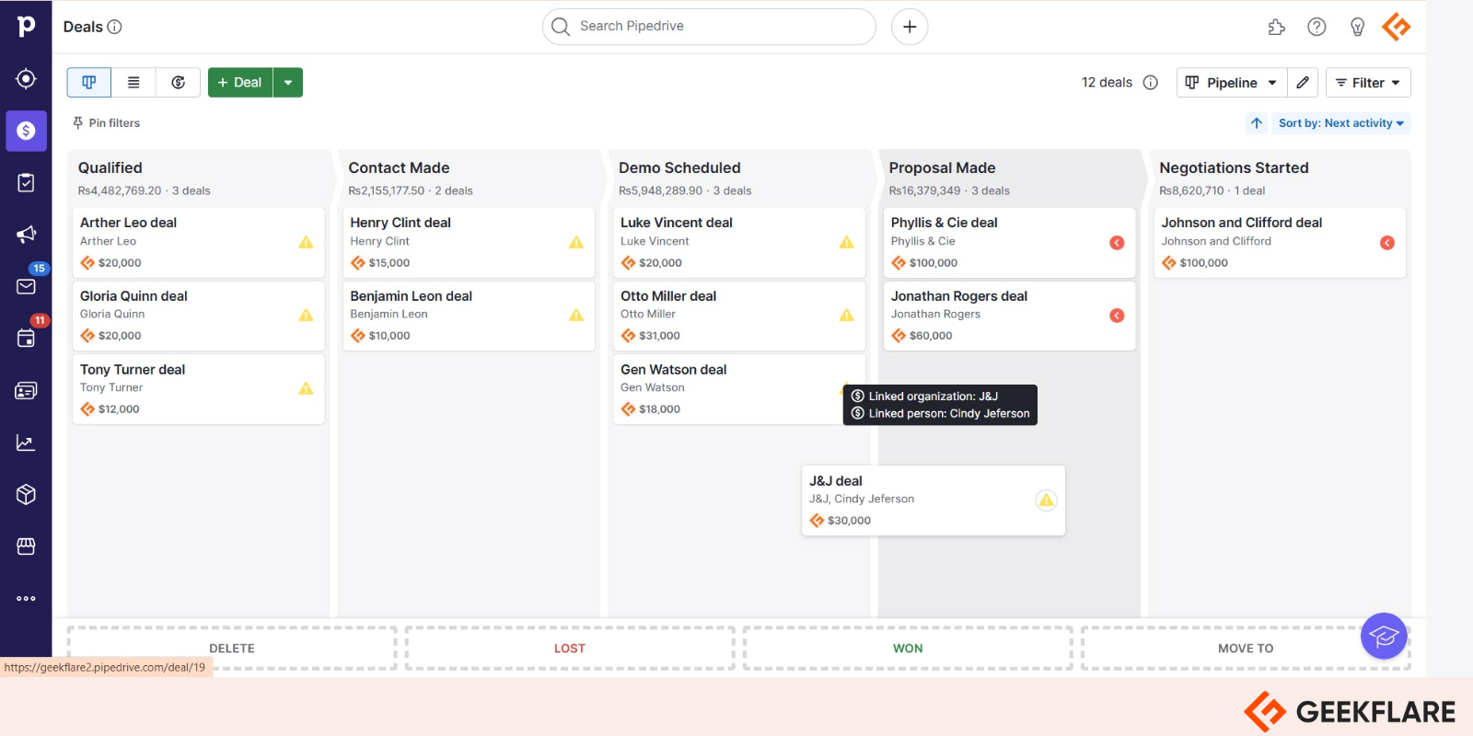Click the green + Deal button
This screenshot has width=1473, height=736.
(240, 83)
